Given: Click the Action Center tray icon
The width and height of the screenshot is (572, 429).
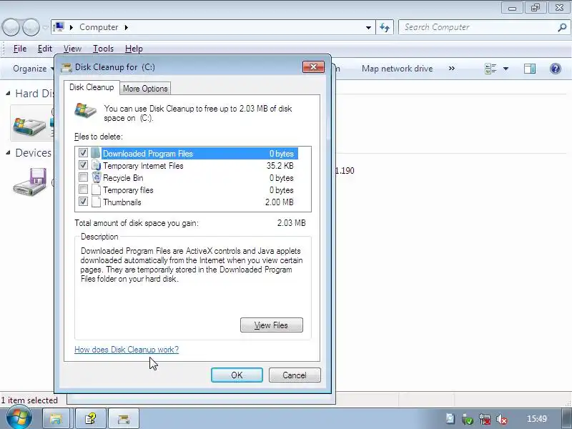Looking at the screenshot, I should point(450,419).
